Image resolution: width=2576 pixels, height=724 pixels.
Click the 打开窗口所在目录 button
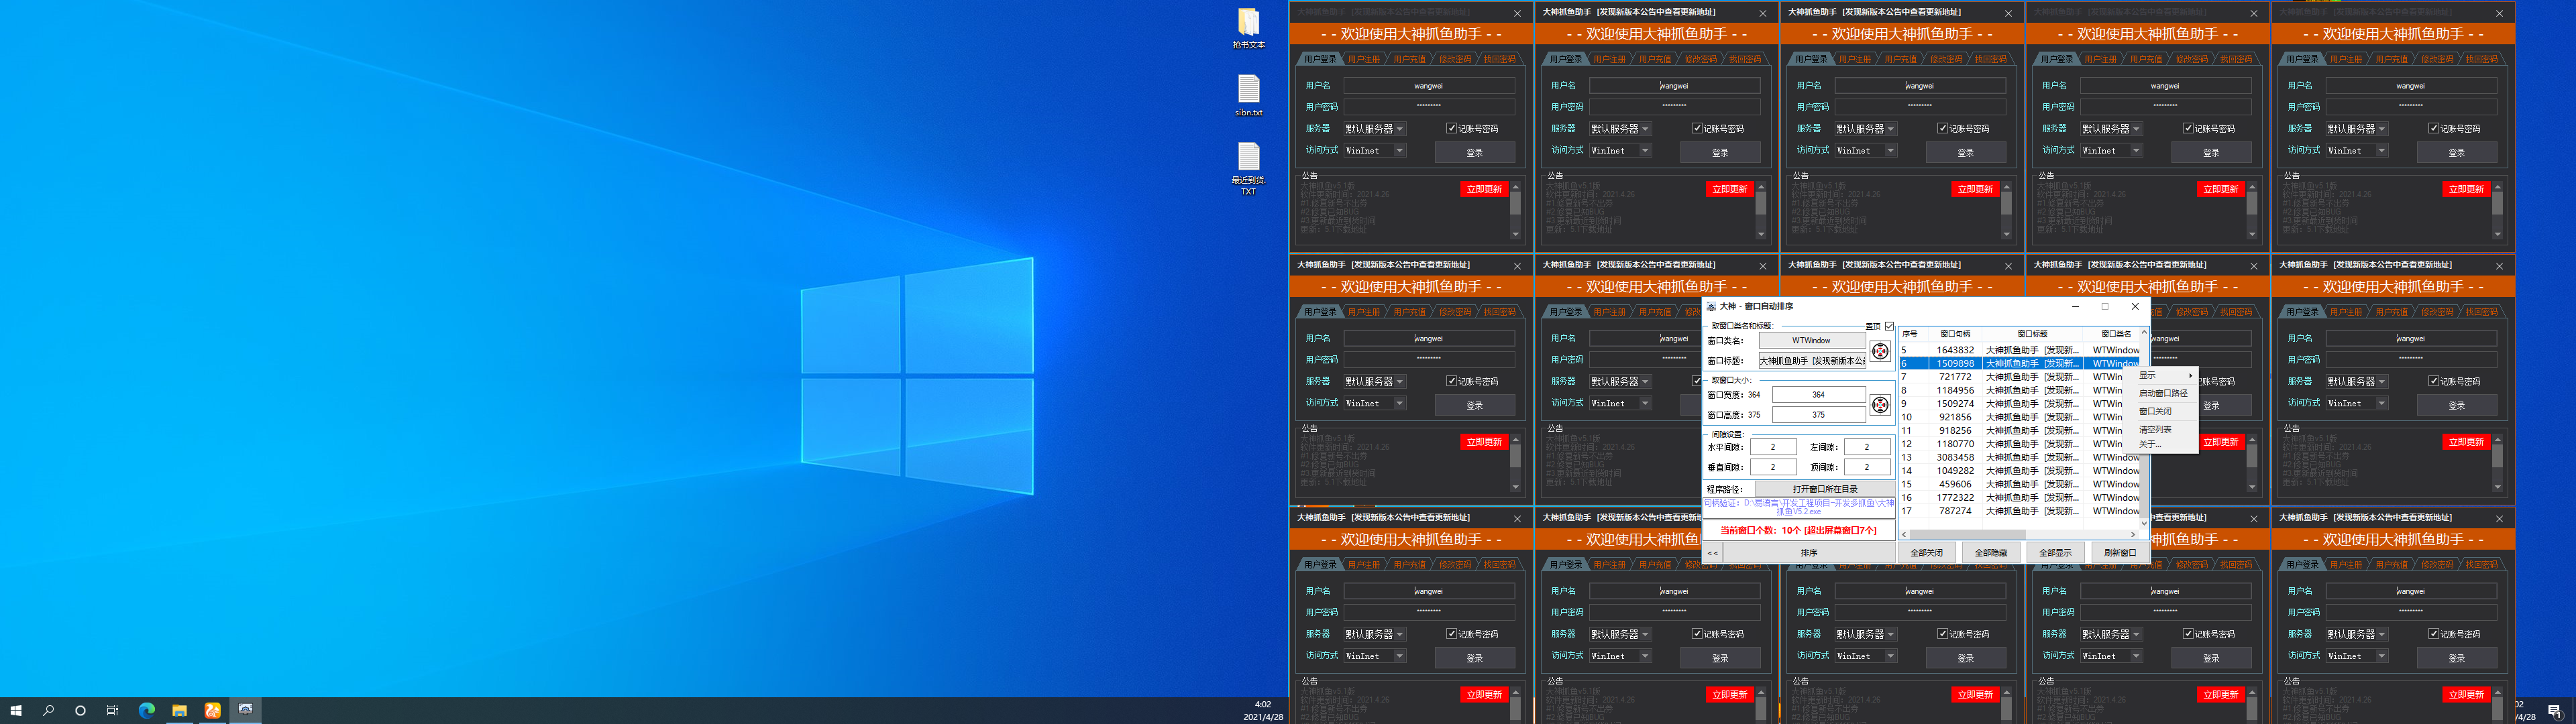coord(1825,490)
